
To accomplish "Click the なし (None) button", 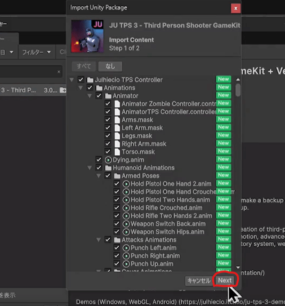I will click(x=110, y=66).
